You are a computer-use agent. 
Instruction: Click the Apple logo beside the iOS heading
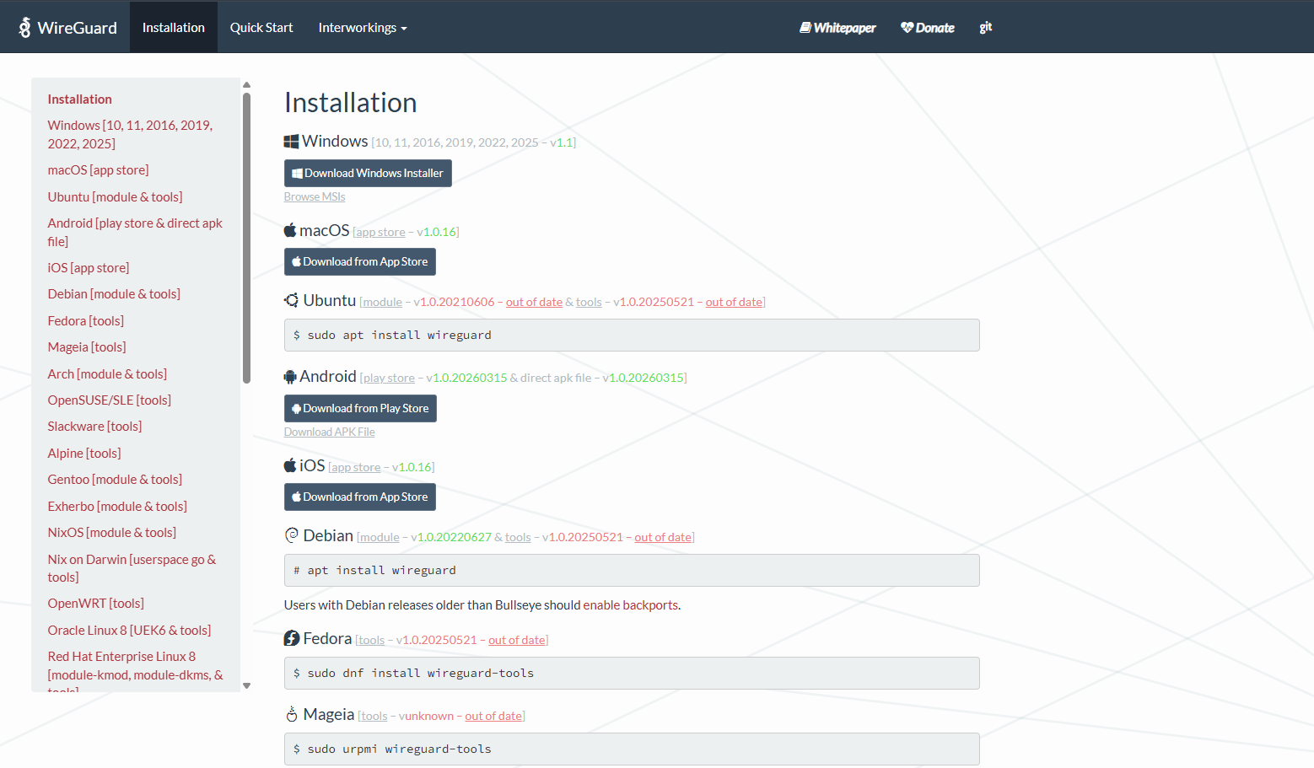[290, 465]
